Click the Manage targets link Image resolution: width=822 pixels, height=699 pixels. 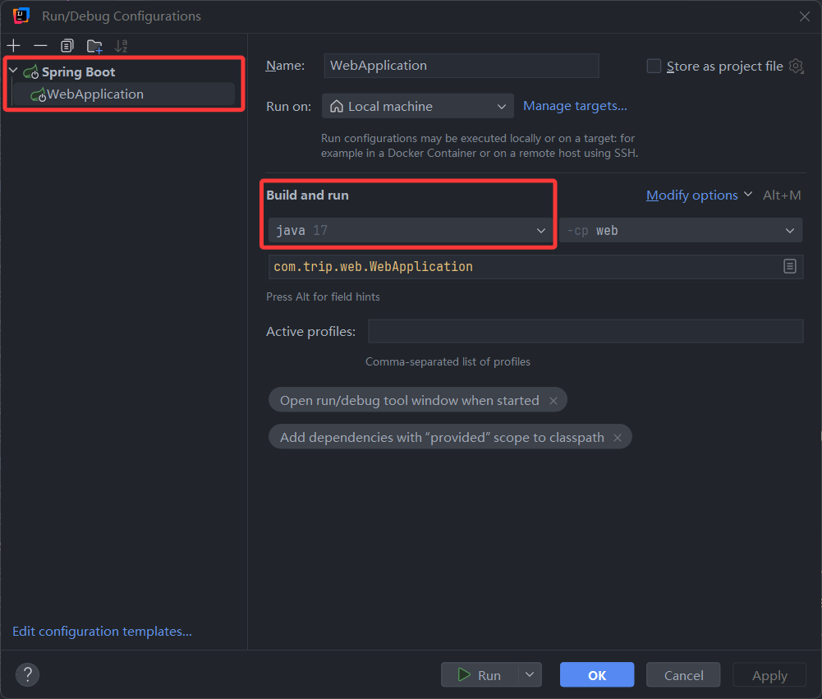pos(575,106)
